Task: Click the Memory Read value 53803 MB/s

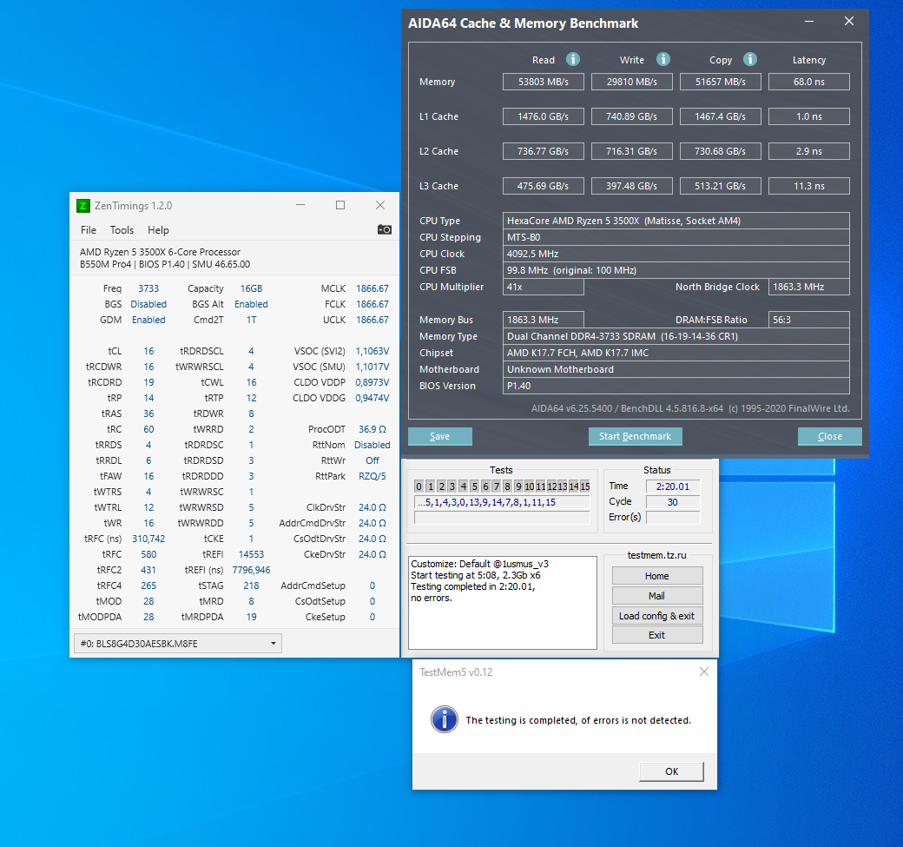Action: [x=543, y=82]
